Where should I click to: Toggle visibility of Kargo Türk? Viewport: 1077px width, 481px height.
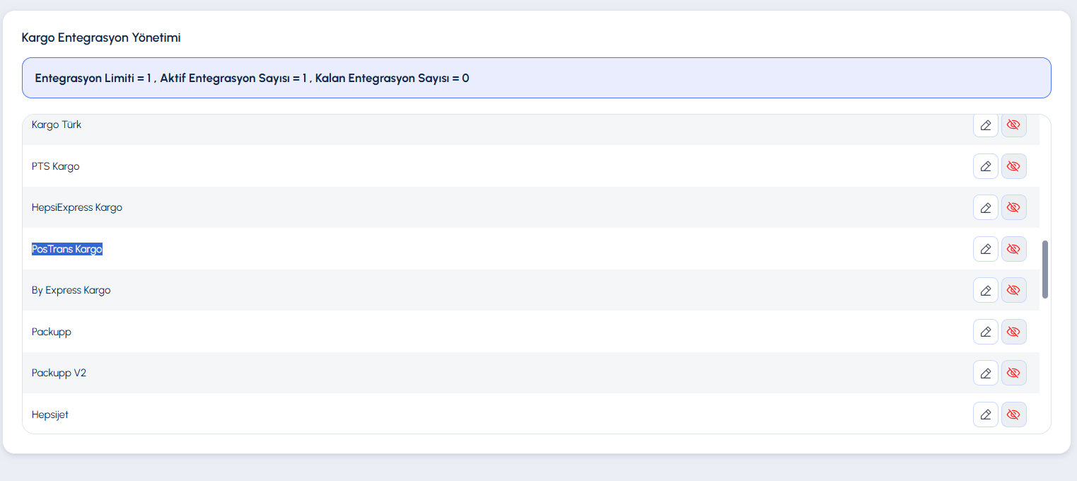coord(1014,125)
